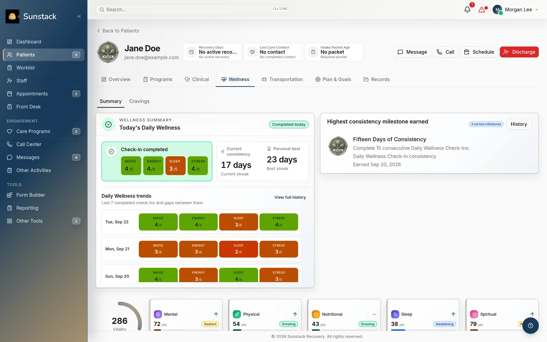Open the Records tab
This screenshot has width=547, height=342.
[376, 79]
